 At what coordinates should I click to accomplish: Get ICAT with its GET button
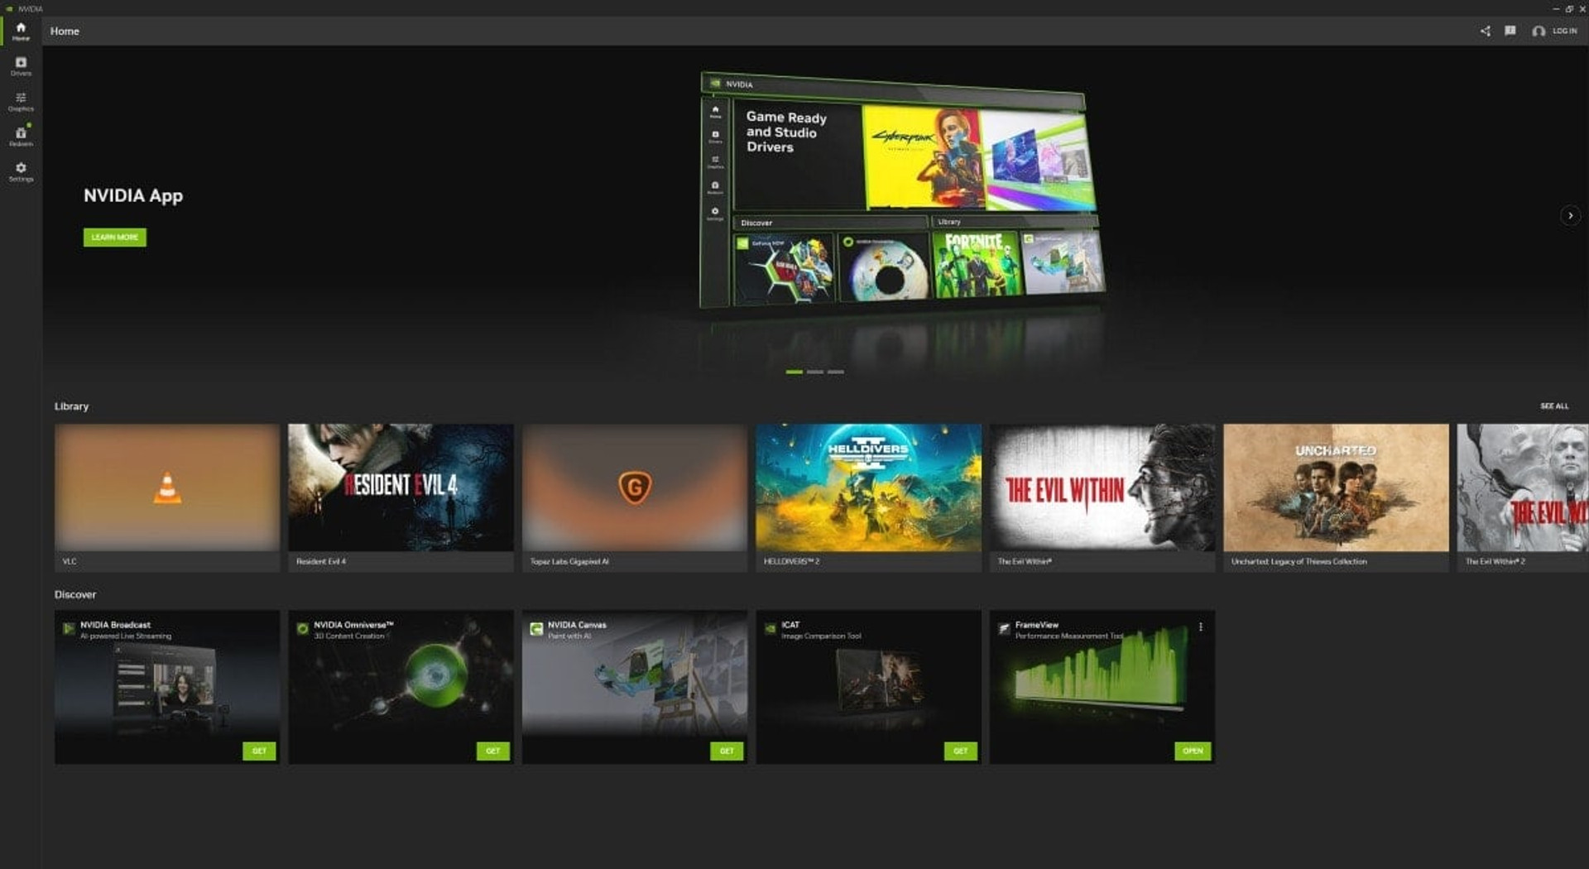pyautogui.click(x=961, y=751)
